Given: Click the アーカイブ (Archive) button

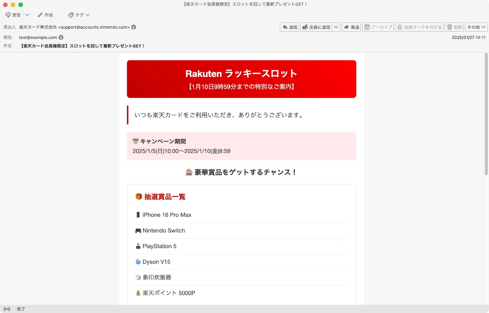Looking at the screenshot, I should click(378, 27).
